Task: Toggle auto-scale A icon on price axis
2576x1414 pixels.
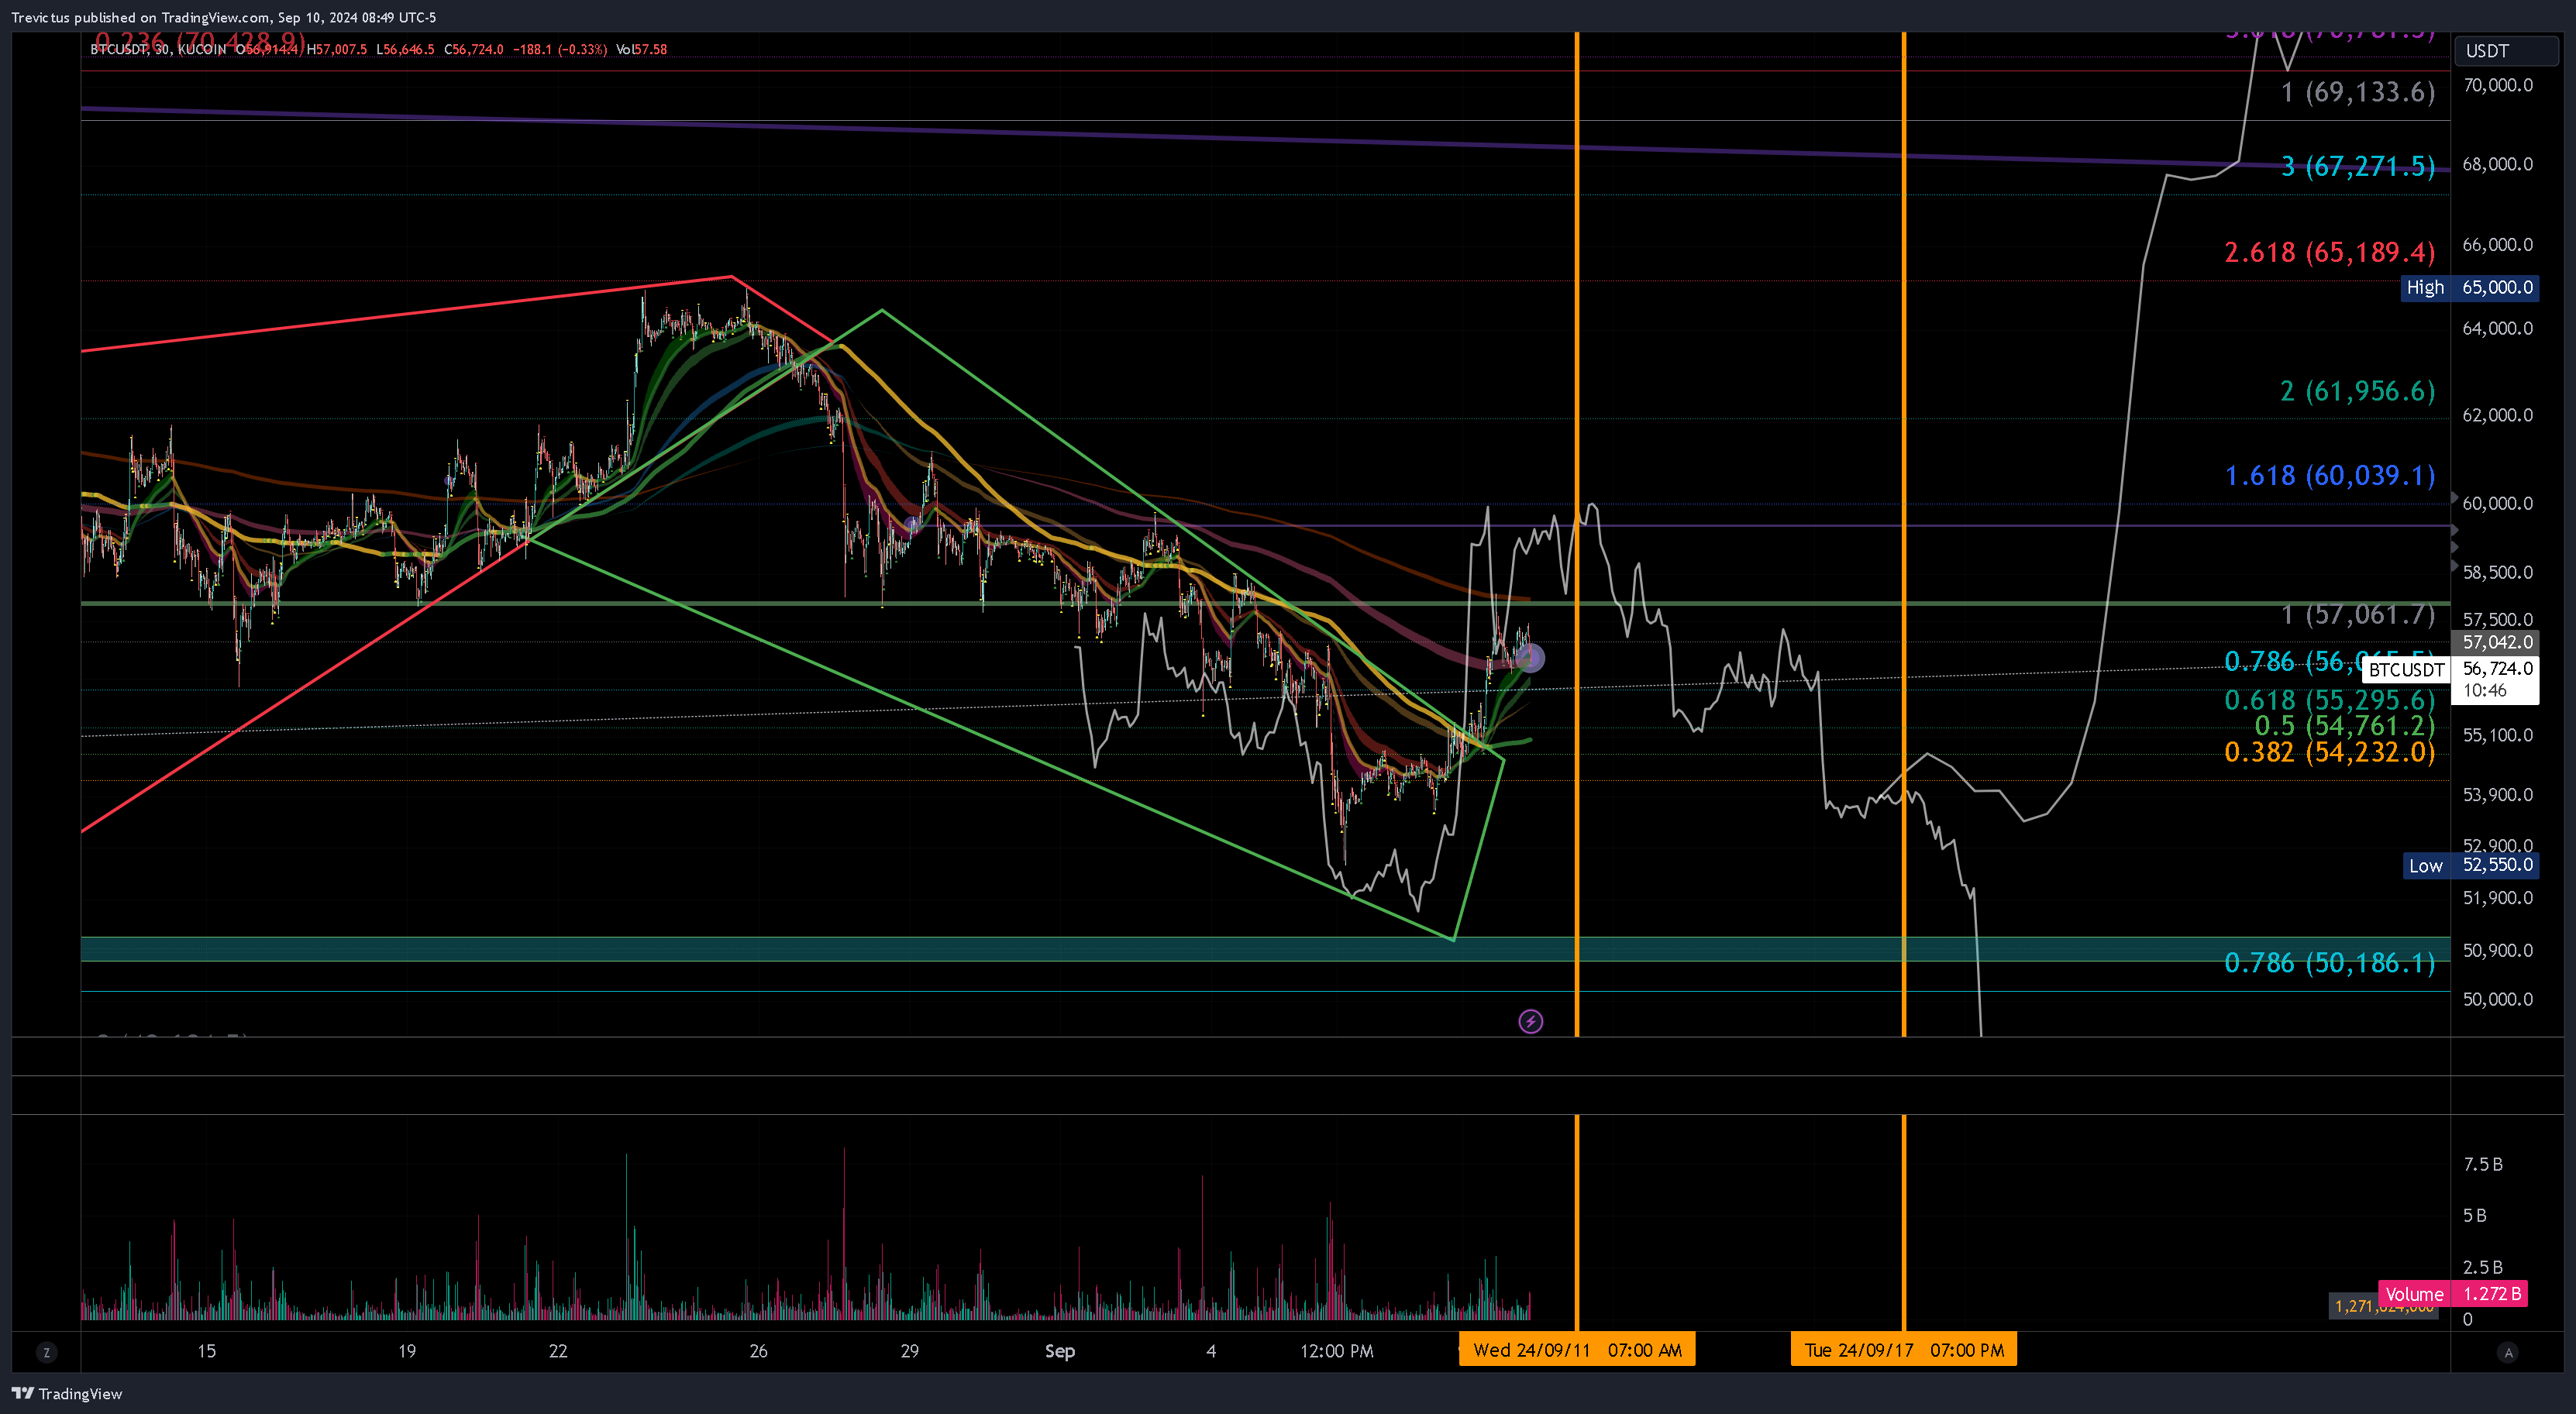Action: point(2507,1352)
